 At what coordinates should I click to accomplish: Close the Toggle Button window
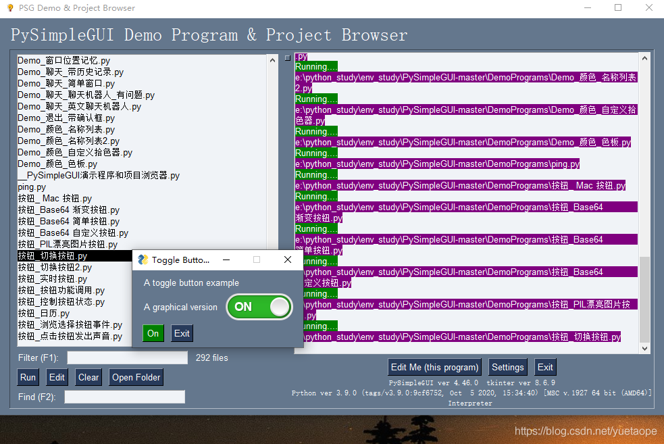point(288,260)
